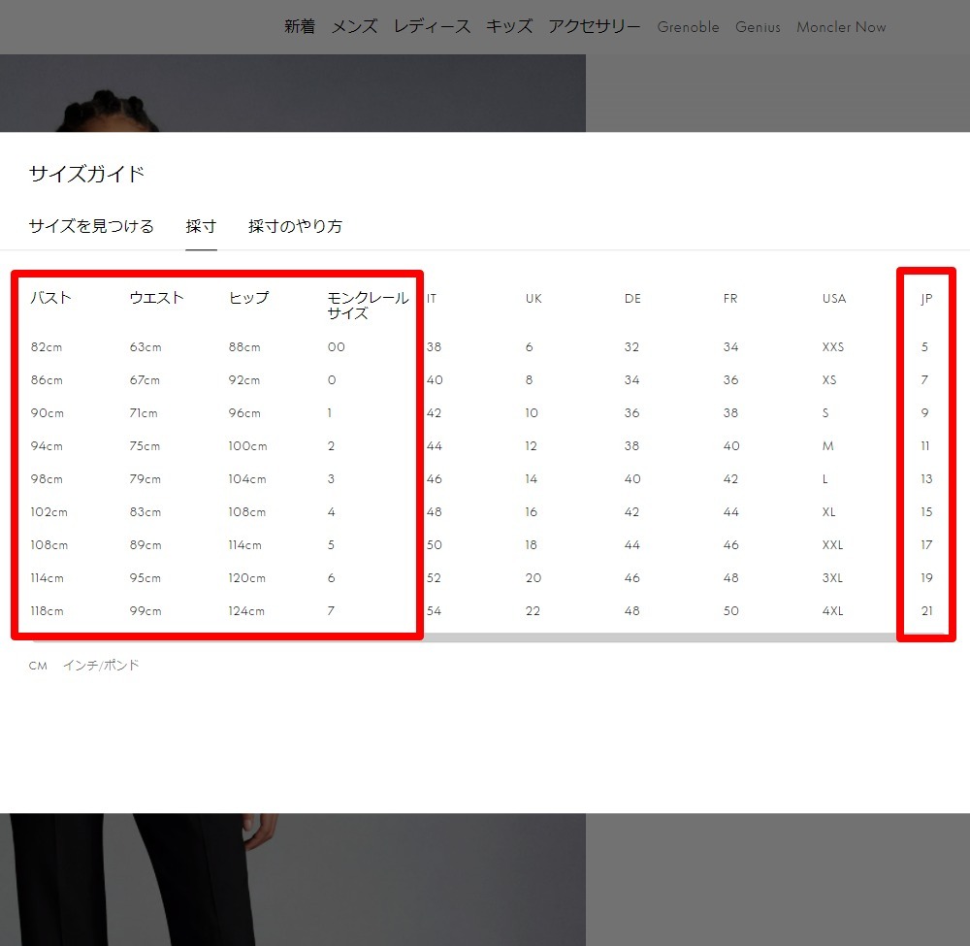The image size is (970, 946).
Task: Click the JP size 21 cell
Action: click(x=926, y=610)
